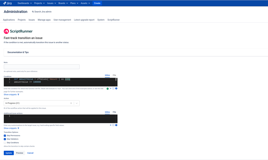Enable Skip Conditions checkbox
268x160 pixels.
(x=5, y=143)
